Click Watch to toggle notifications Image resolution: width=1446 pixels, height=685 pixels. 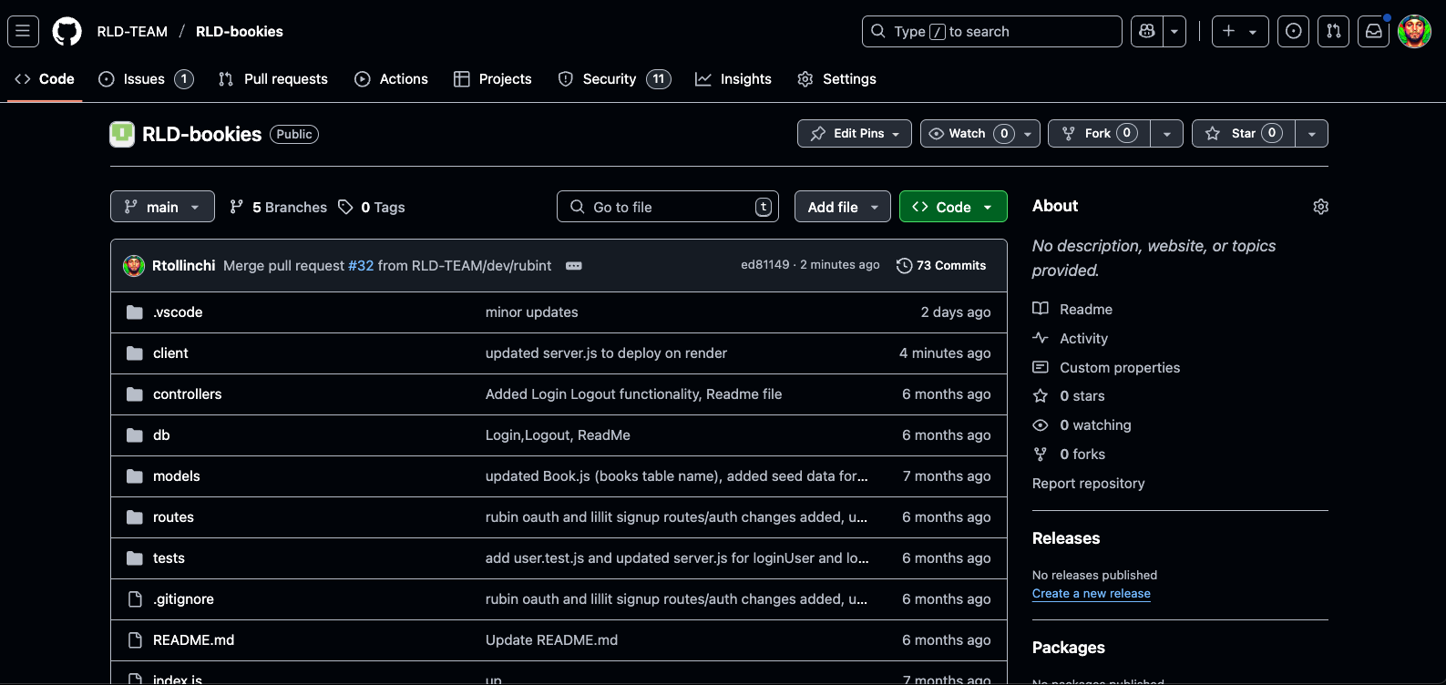pos(968,133)
